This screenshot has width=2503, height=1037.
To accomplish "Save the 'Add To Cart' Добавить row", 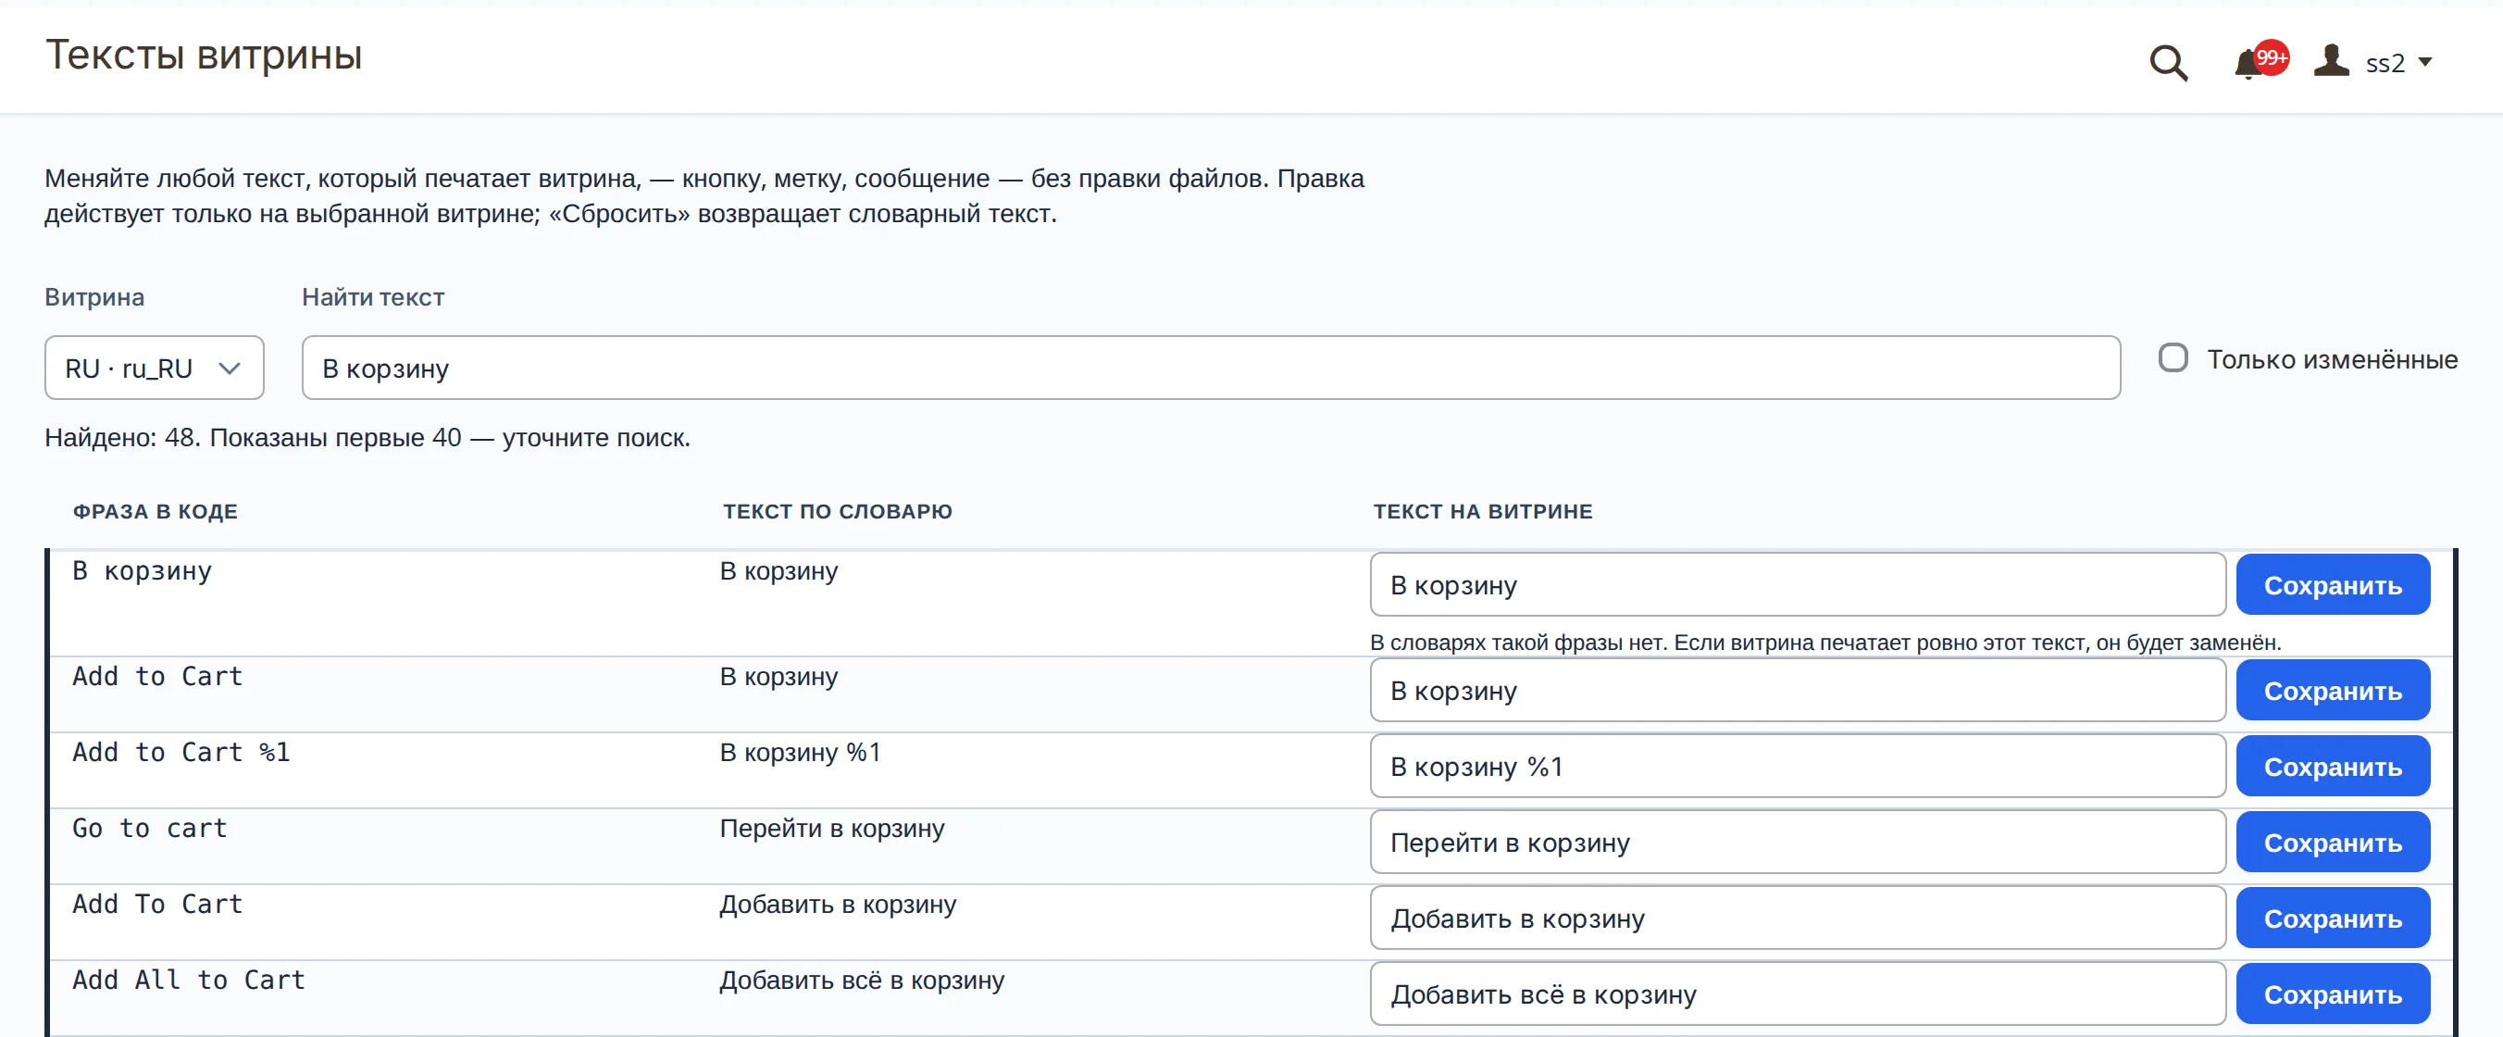I will click(2332, 918).
